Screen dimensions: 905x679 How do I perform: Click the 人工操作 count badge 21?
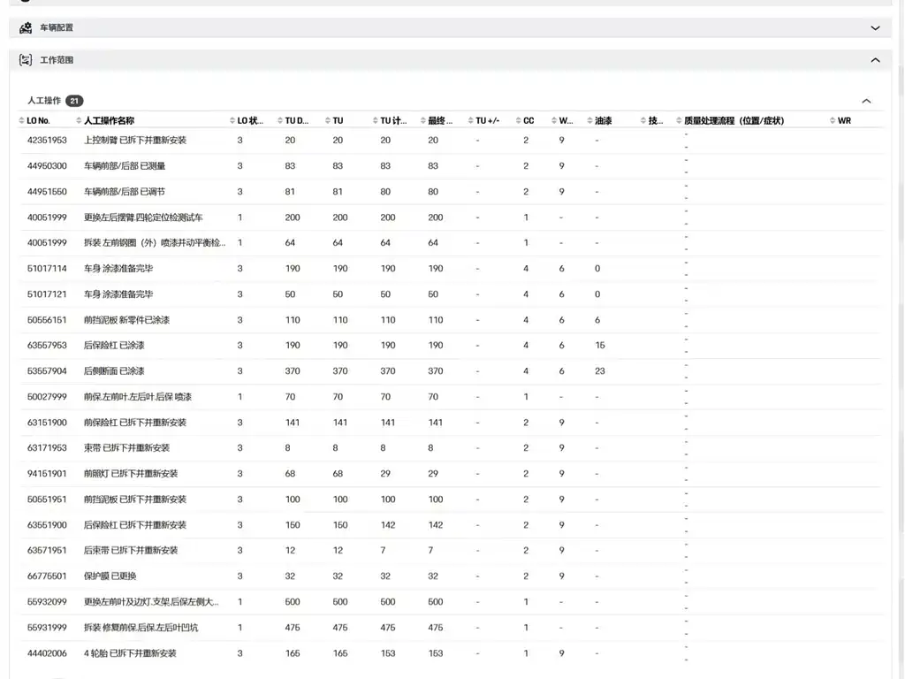74,101
